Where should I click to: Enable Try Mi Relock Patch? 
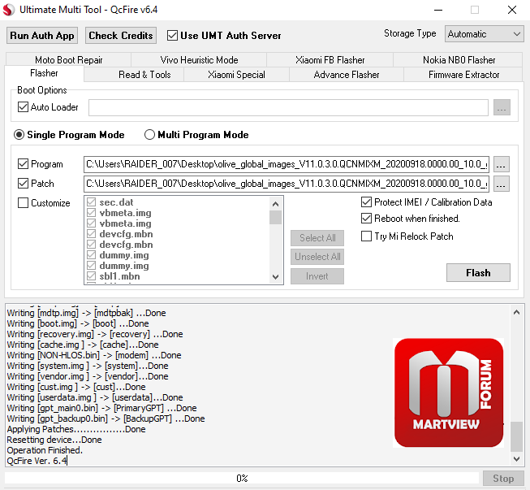coord(366,236)
